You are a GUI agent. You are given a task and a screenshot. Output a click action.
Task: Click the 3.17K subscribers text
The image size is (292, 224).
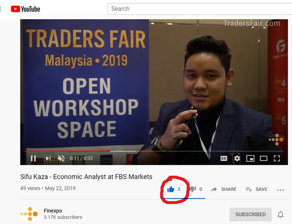click(63, 217)
